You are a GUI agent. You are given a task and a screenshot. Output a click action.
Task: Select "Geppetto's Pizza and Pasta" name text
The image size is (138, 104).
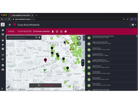(x=101, y=90)
